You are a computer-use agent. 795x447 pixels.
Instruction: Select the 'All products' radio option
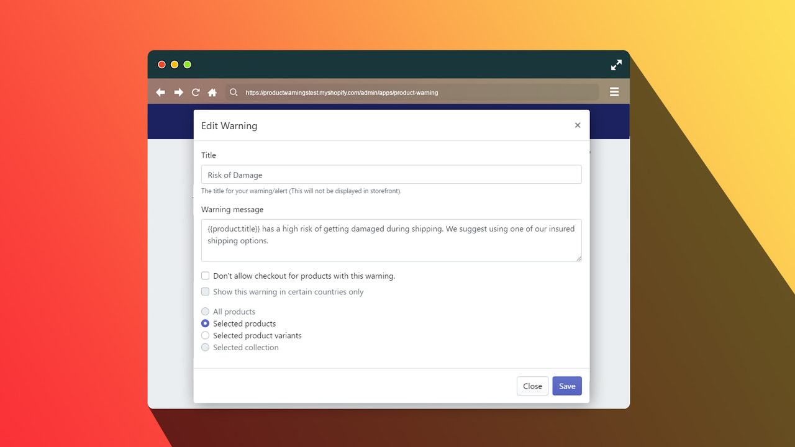(205, 311)
